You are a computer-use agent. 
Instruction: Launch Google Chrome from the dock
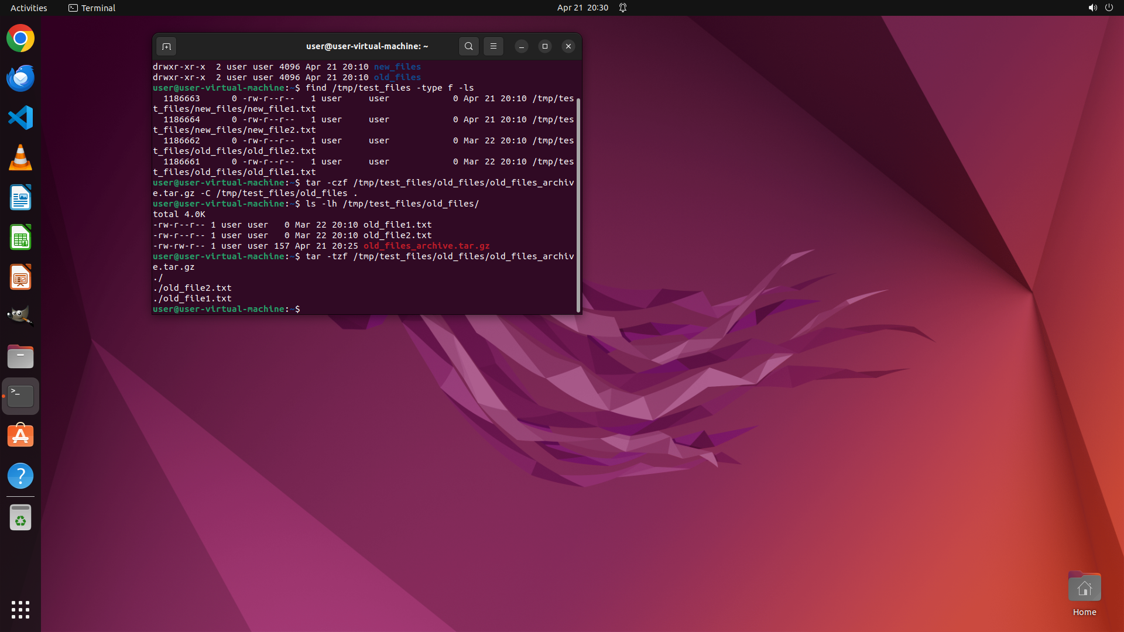tap(20, 39)
